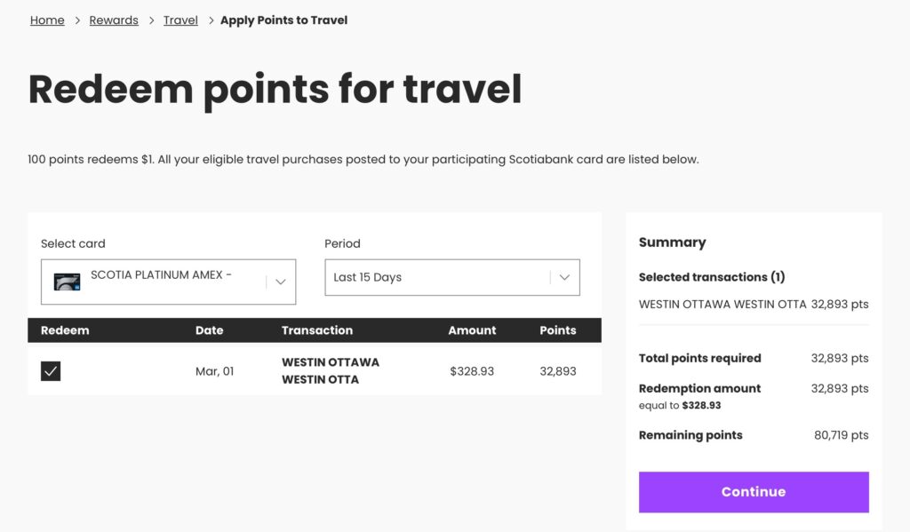The height and width of the screenshot is (532, 910).
Task: Select the WESTIN OTTAWA transaction name
Action: point(331,370)
